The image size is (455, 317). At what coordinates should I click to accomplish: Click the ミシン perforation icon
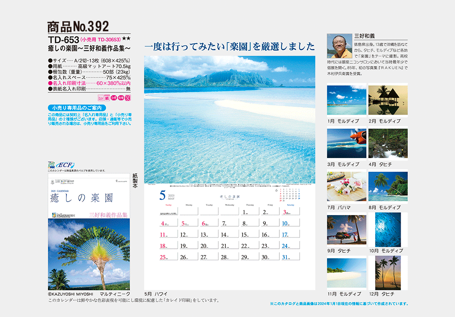[x=101, y=98]
